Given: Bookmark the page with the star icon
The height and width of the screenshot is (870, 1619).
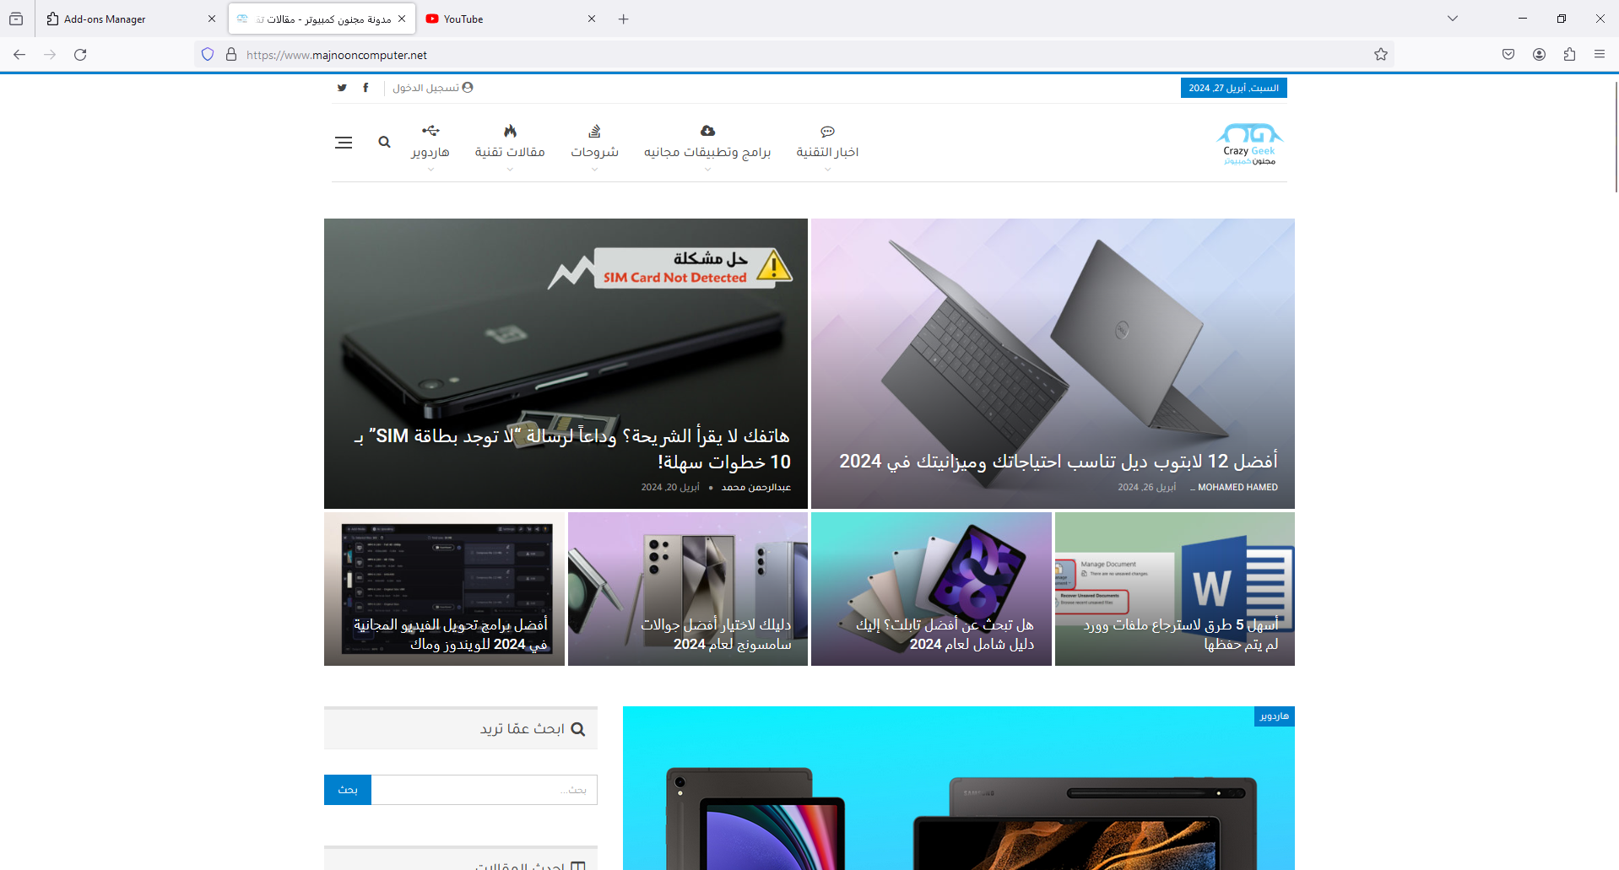Looking at the screenshot, I should (x=1381, y=54).
